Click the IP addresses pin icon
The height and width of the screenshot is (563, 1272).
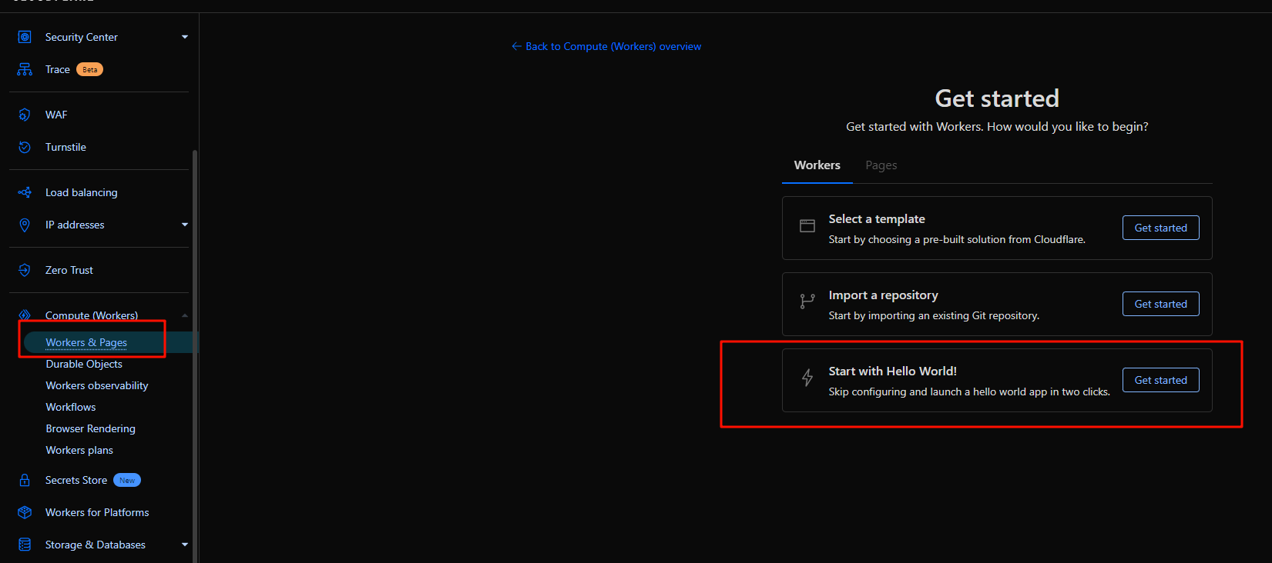point(25,225)
